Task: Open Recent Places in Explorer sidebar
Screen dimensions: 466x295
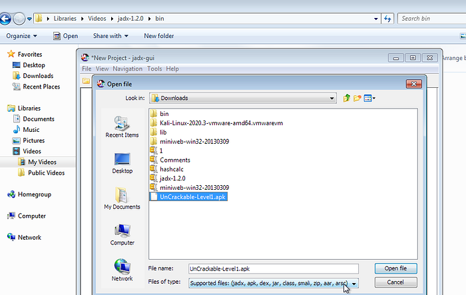Action: click(x=36, y=87)
